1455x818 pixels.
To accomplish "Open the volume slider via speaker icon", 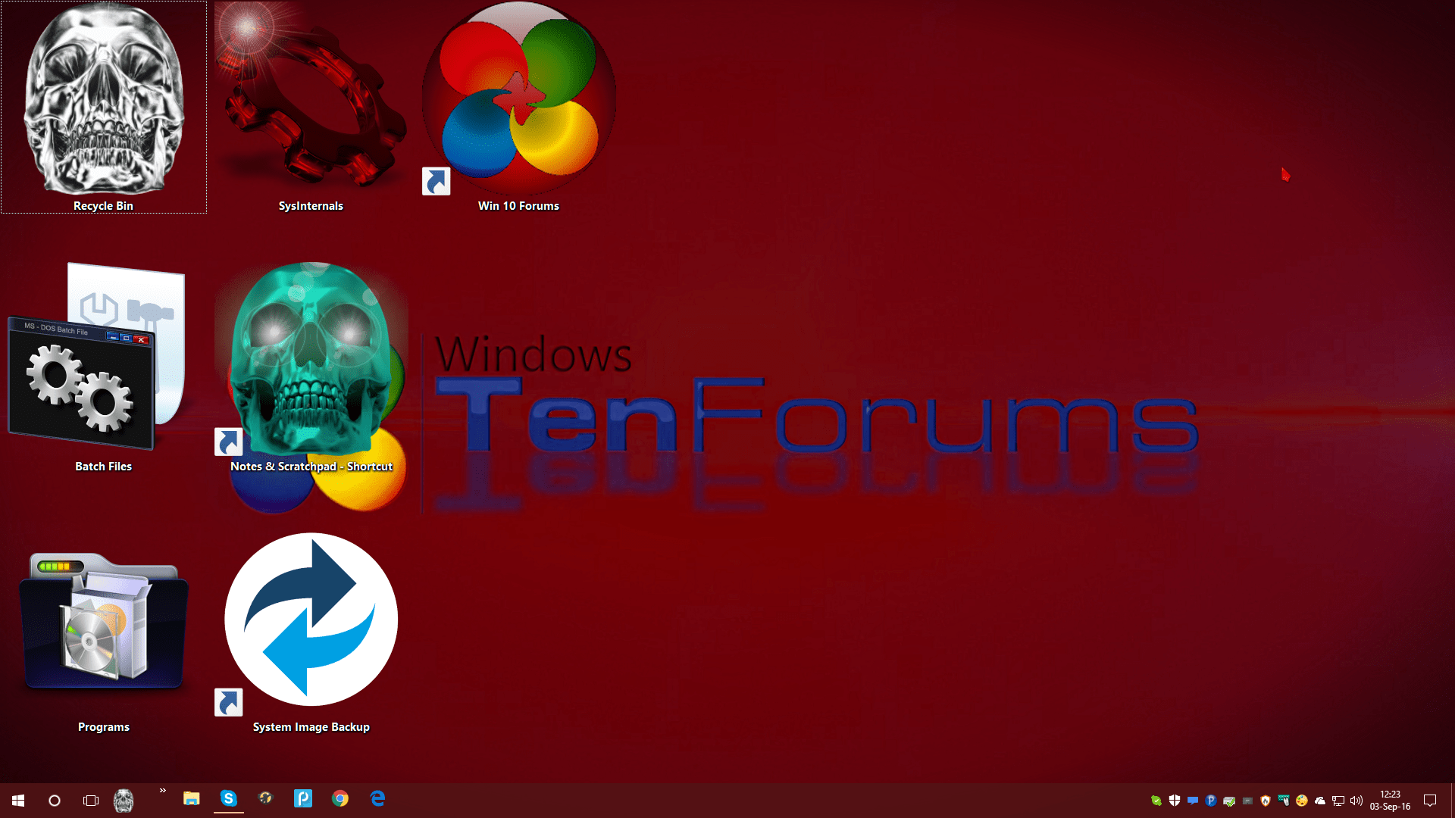I will pyautogui.click(x=1356, y=801).
